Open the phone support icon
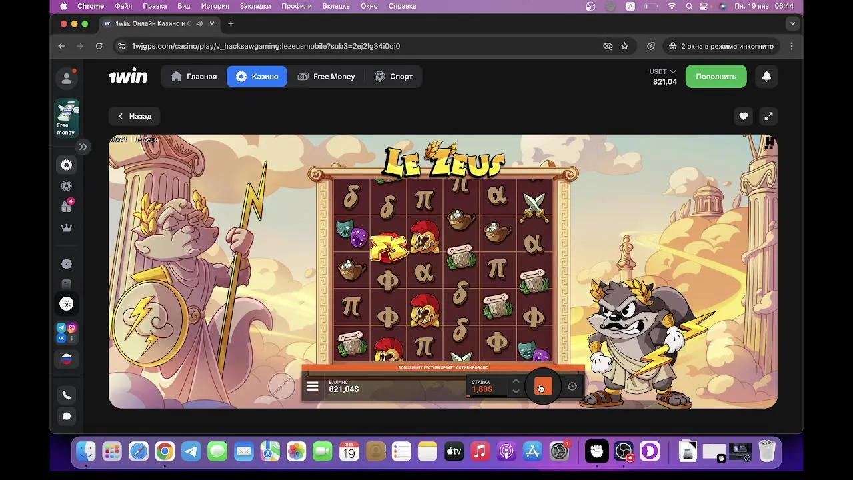The width and height of the screenshot is (853, 480). pos(67,395)
